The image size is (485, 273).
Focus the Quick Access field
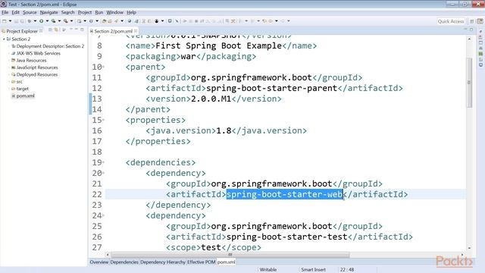451,21
